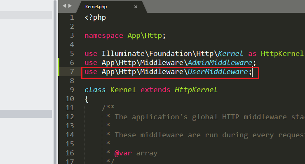Click line number 1 in gutter

[x=72, y=17]
